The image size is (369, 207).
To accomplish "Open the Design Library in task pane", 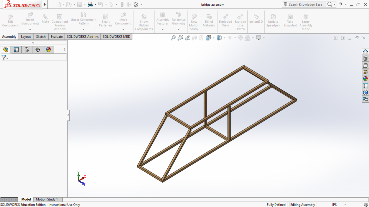I will tap(365, 58).
